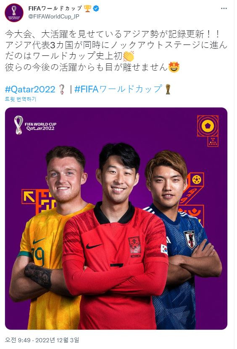Open the FIFA World Cup profile avatar
Image resolution: width=237 pixels, height=349 pixels.
14,13
